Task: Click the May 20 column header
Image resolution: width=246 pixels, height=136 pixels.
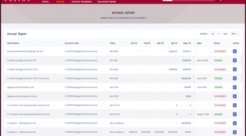Action: tap(187, 43)
